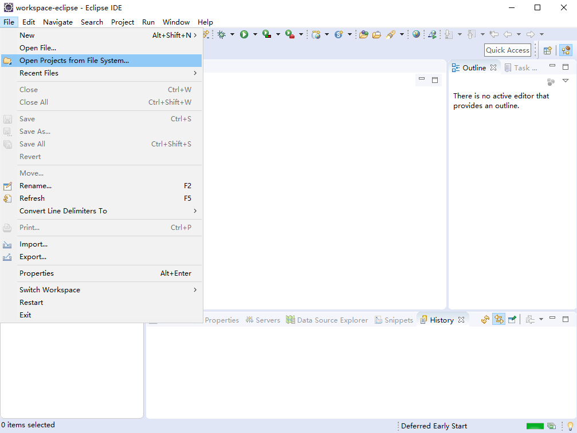Open the Window menu

(176, 22)
